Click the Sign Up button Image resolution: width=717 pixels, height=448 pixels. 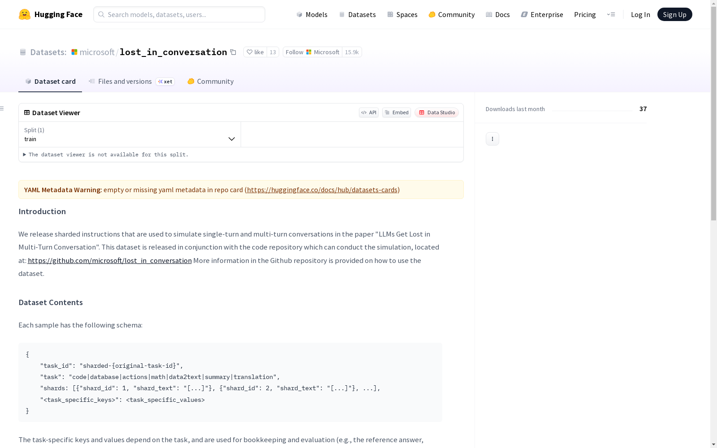[674, 14]
